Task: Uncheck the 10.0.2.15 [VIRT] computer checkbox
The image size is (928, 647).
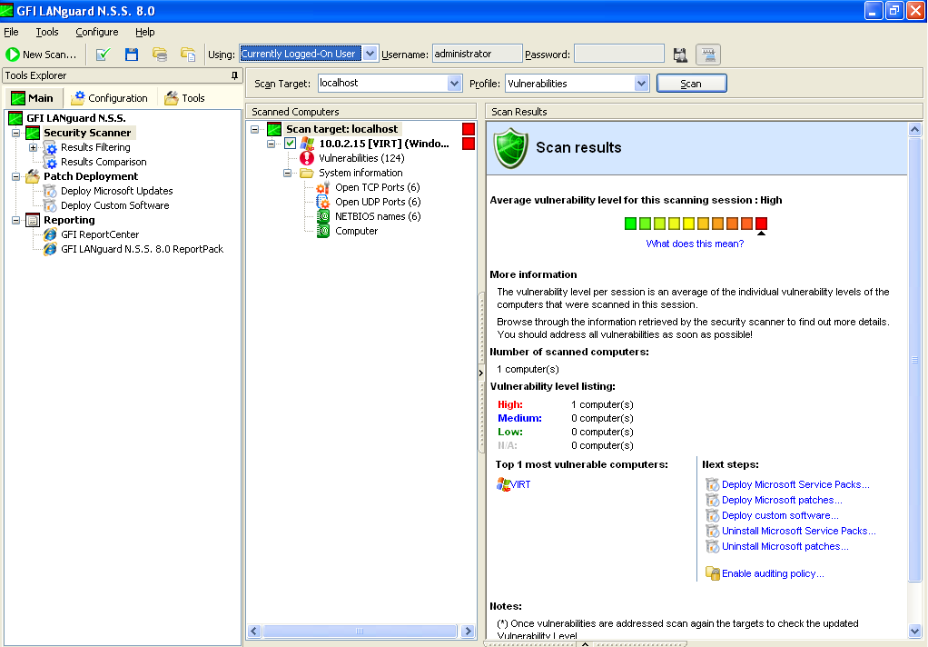Action: coord(290,144)
